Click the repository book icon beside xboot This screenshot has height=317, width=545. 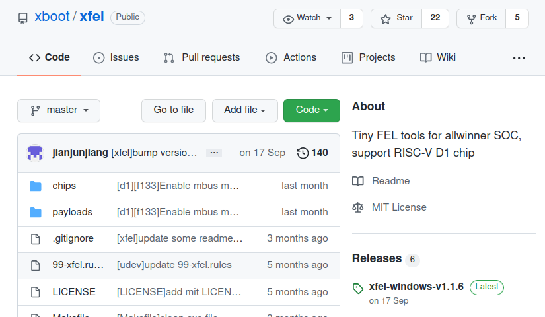[23, 18]
